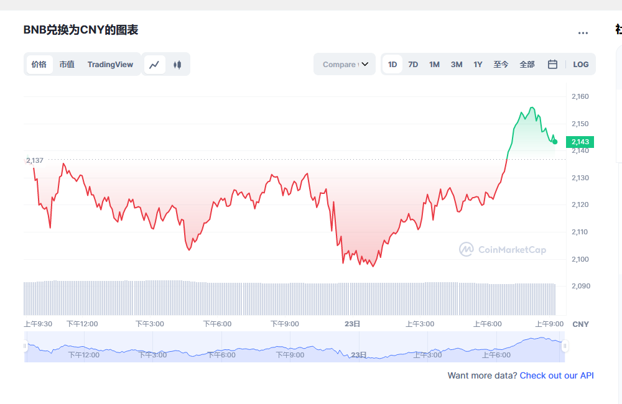The image size is (622, 404).
Task: Click the green current price 2,143 label
Action: [x=580, y=142]
